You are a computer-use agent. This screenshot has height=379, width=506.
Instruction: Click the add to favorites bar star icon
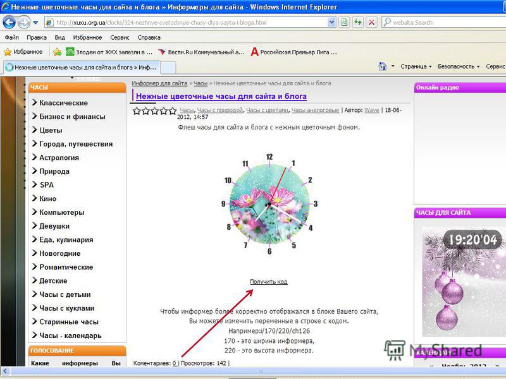[58, 52]
